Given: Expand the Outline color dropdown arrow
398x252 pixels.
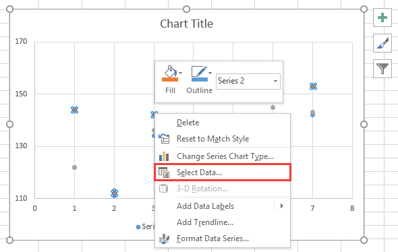Looking at the screenshot, I should pyautogui.click(x=210, y=73).
